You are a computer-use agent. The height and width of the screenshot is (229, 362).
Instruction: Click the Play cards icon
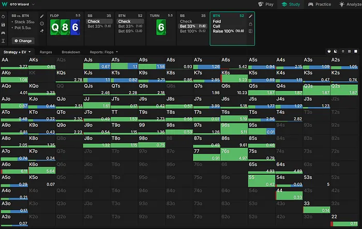click(261, 4)
